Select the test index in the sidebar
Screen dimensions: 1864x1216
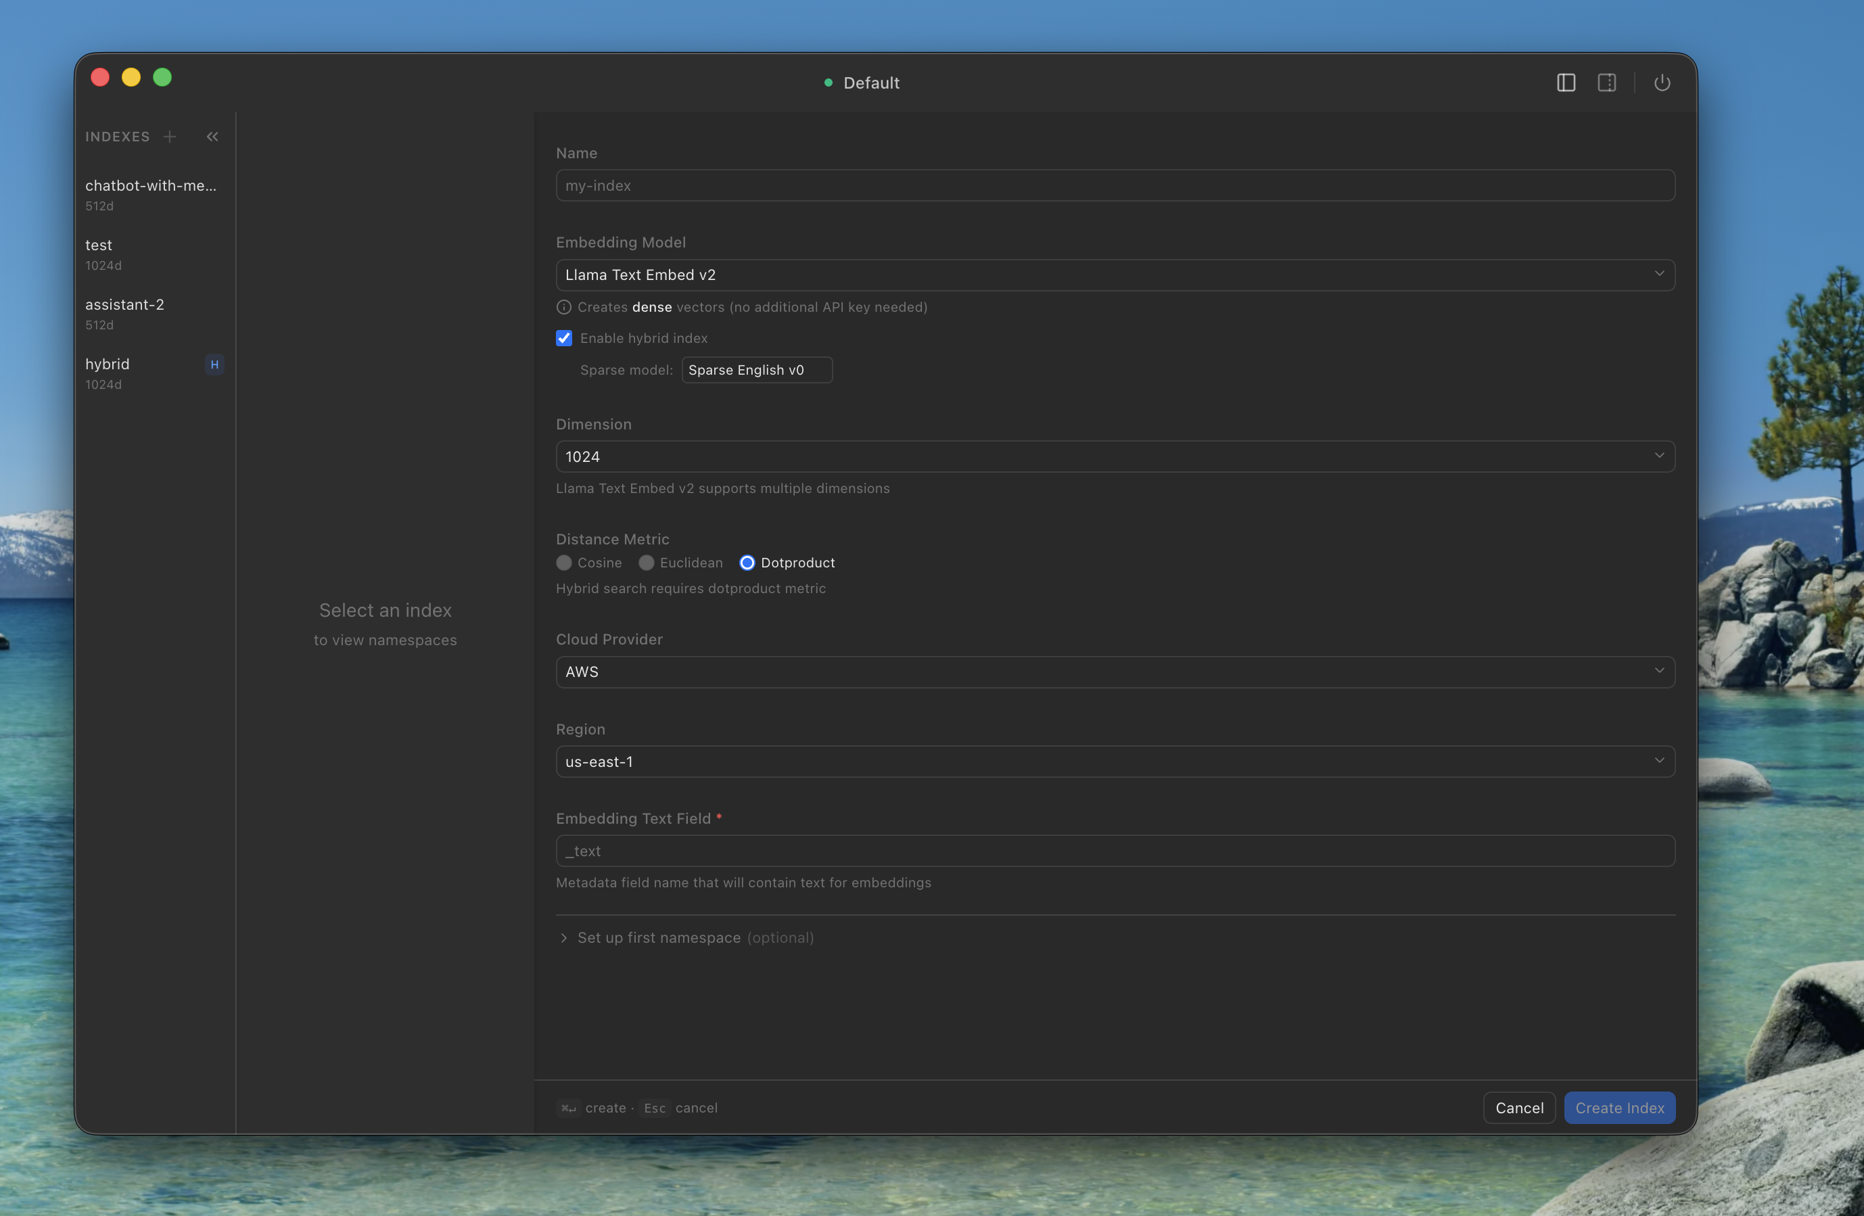(x=99, y=244)
